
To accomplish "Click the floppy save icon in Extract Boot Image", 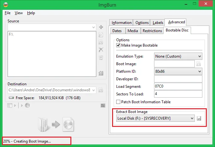I will [x=199, y=118].
